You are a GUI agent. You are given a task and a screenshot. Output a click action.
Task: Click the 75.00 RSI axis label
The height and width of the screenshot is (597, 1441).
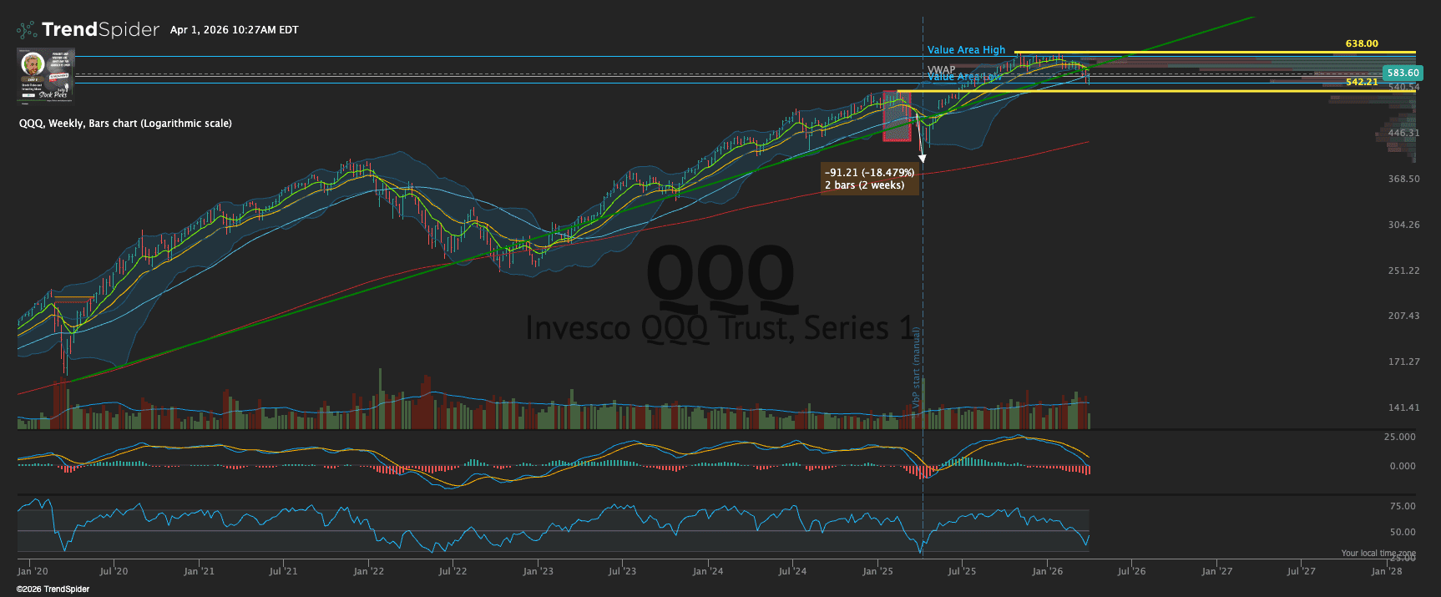tap(1403, 506)
